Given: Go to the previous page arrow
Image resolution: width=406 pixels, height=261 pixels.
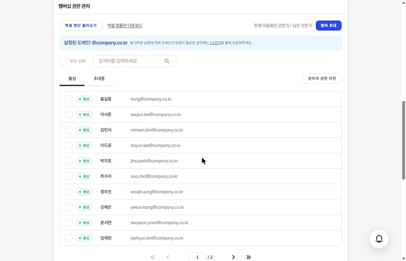Looking at the screenshot, I should coord(168,257).
